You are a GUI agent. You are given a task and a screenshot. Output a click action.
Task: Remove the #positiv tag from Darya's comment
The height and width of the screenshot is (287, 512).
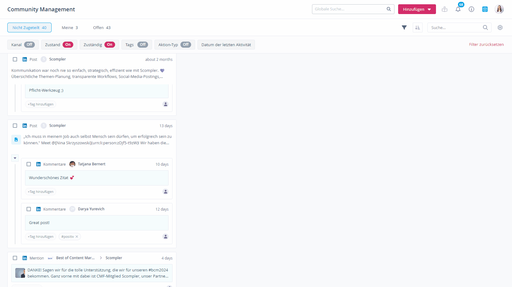point(77,237)
